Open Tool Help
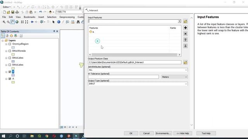248x139 pixels. pos(206,133)
